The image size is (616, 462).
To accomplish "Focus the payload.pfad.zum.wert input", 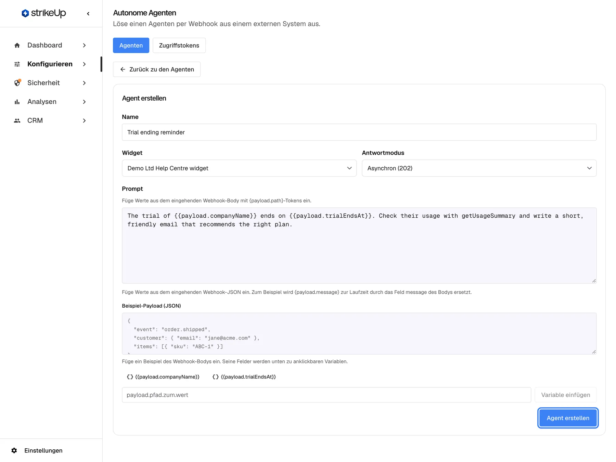I will 326,395.
